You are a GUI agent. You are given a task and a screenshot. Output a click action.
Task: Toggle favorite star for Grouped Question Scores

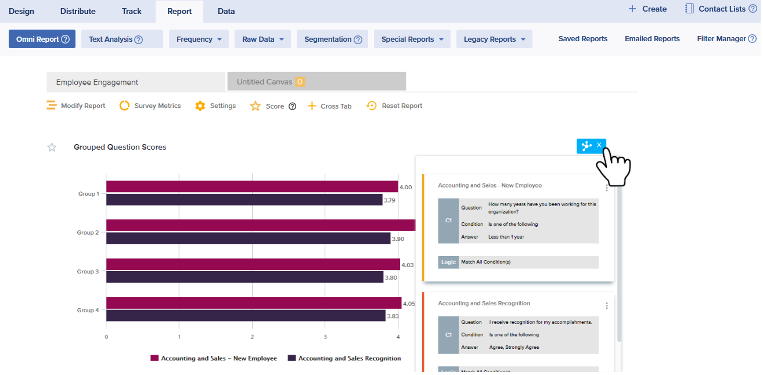[52, 147]
